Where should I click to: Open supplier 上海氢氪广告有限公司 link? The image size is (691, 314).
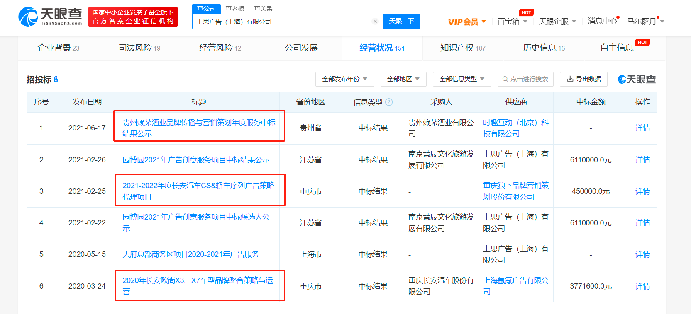point(515,286)
